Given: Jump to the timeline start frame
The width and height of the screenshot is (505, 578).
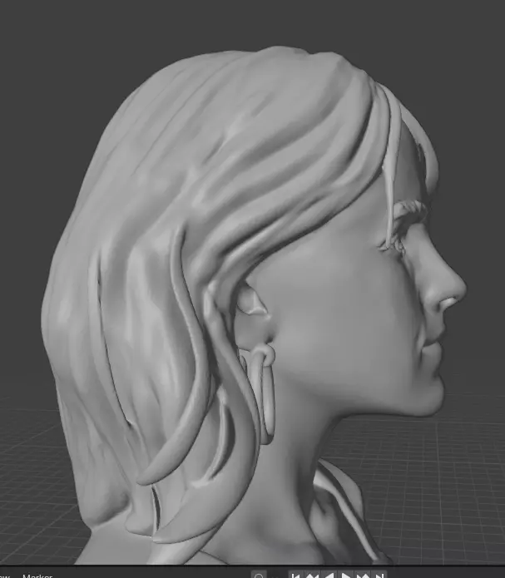Looking at the screenshot, I should [296, 575].
